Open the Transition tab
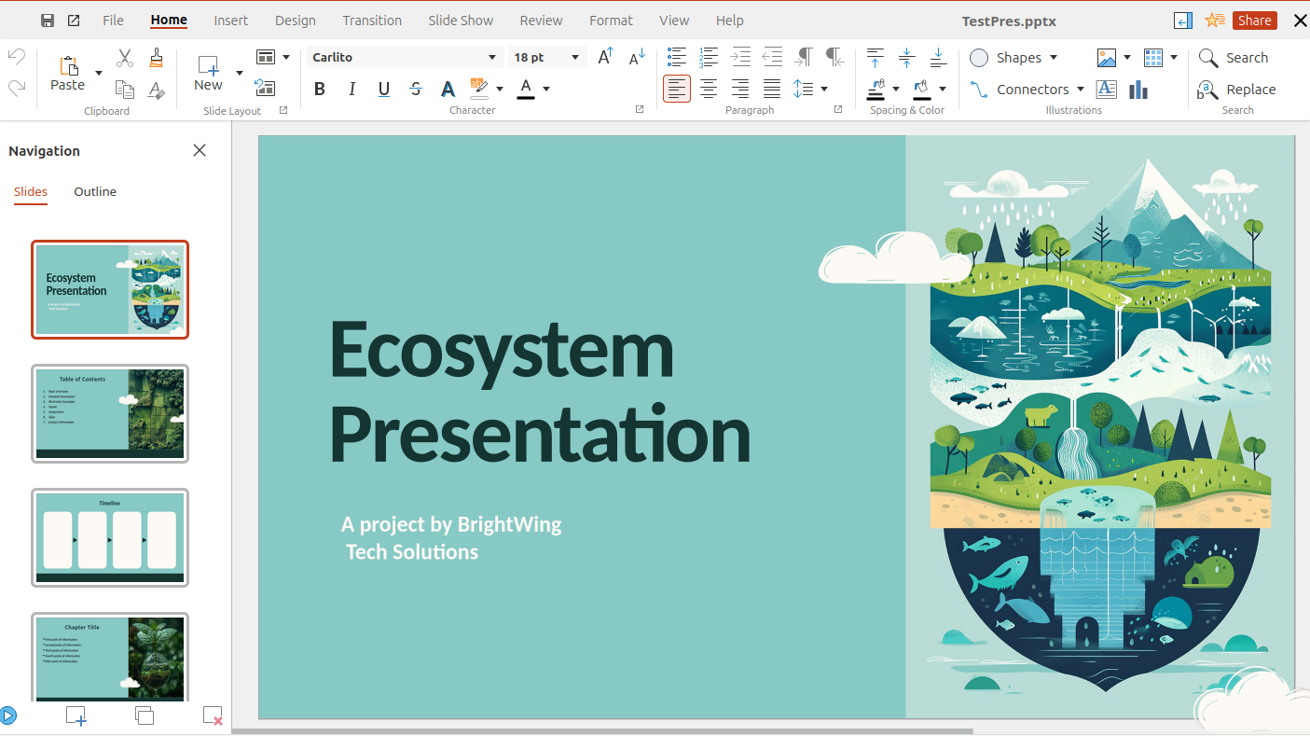The width and height of the screenshot is (1310, 736). 372,21
